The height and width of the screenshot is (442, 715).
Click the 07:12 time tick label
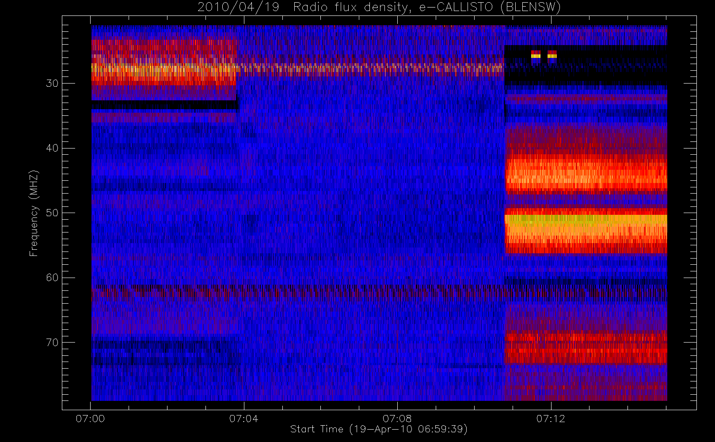551,419
